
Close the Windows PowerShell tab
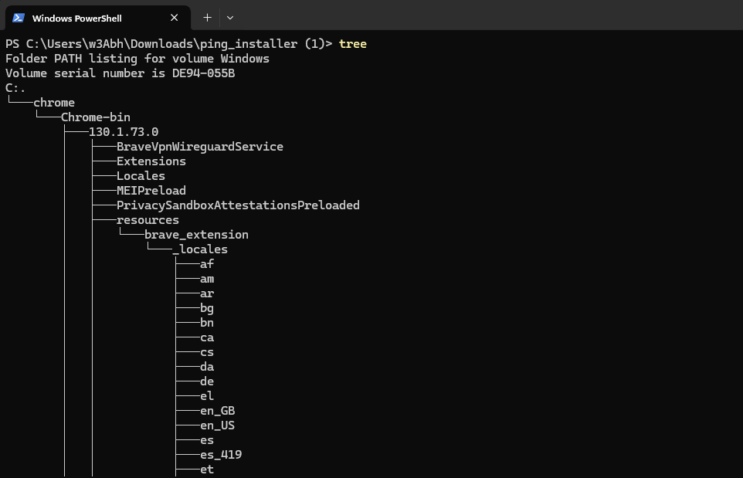coord(175,18)
